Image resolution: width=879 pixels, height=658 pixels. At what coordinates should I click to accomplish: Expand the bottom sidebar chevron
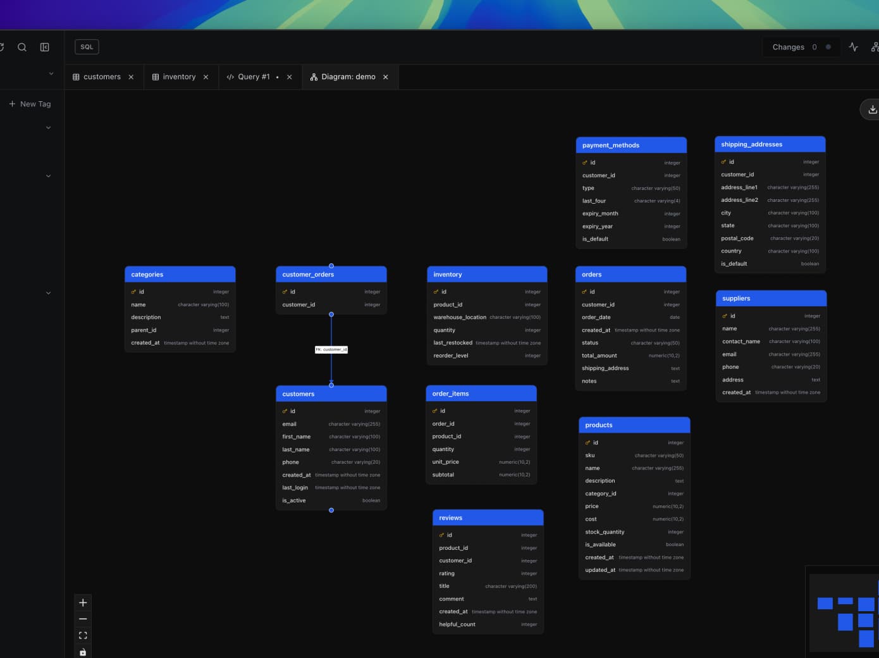pos(48,293)
